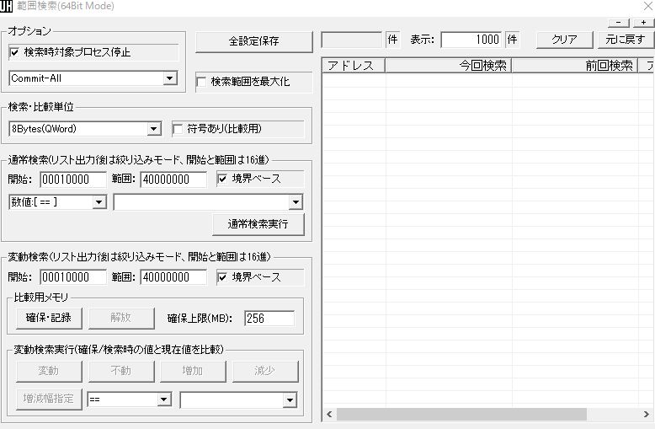The width and height of the screenshot is (655, 429).
Task: Enable 検索範囲を最大化 checkbox
Action: (202, 82)
